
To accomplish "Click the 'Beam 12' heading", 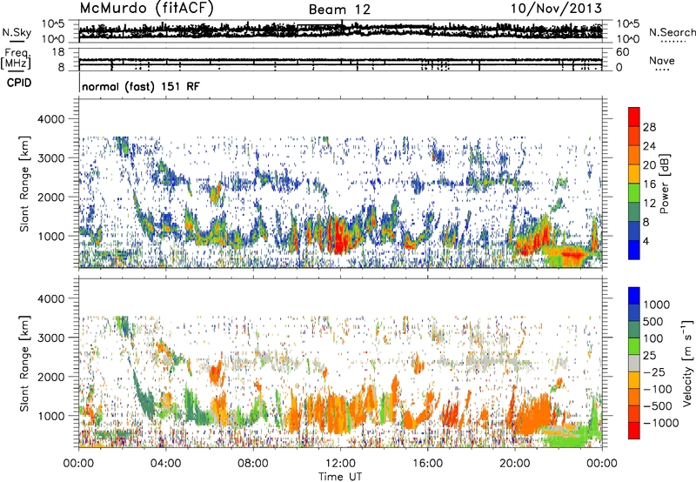I will (x=339, y=10).
